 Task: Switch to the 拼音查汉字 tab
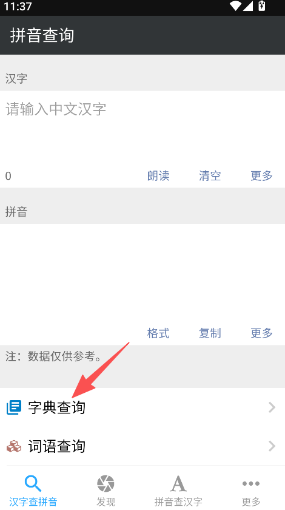(178, 488)
